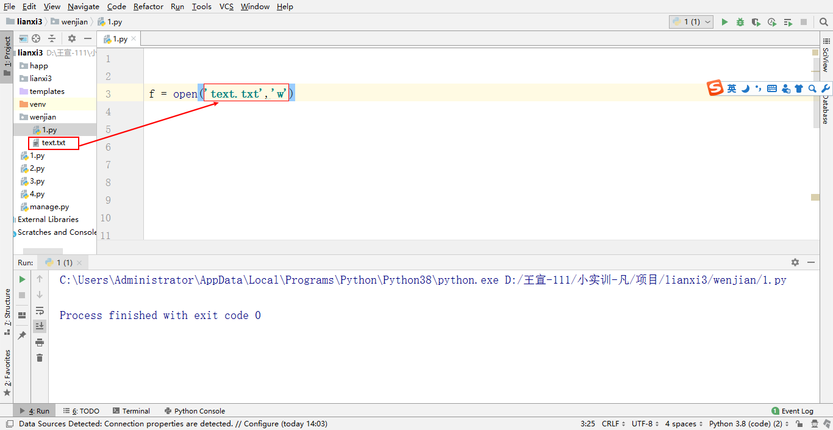Toggle scroll to end in Run console
The image size is (833, 430).
40,326
